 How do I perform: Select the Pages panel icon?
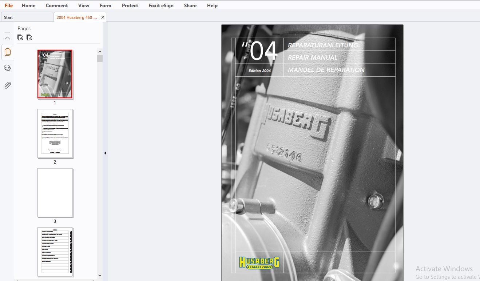(7, 52)
